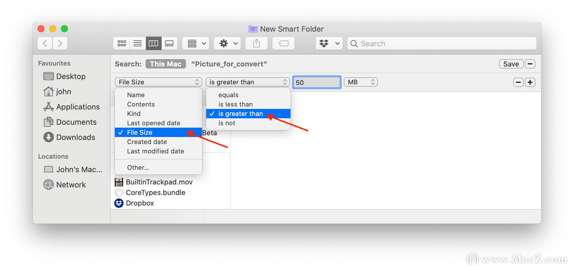The height and width of the screenshot is (267, 574).
Task: Select the CoreTypes.bundle file
Action: point(155,193)
